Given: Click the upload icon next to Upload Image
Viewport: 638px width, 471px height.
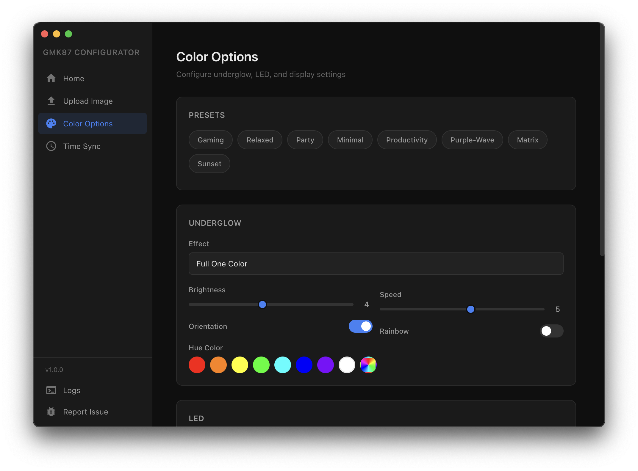Looking at the screenshot, I should coord(51,101).
